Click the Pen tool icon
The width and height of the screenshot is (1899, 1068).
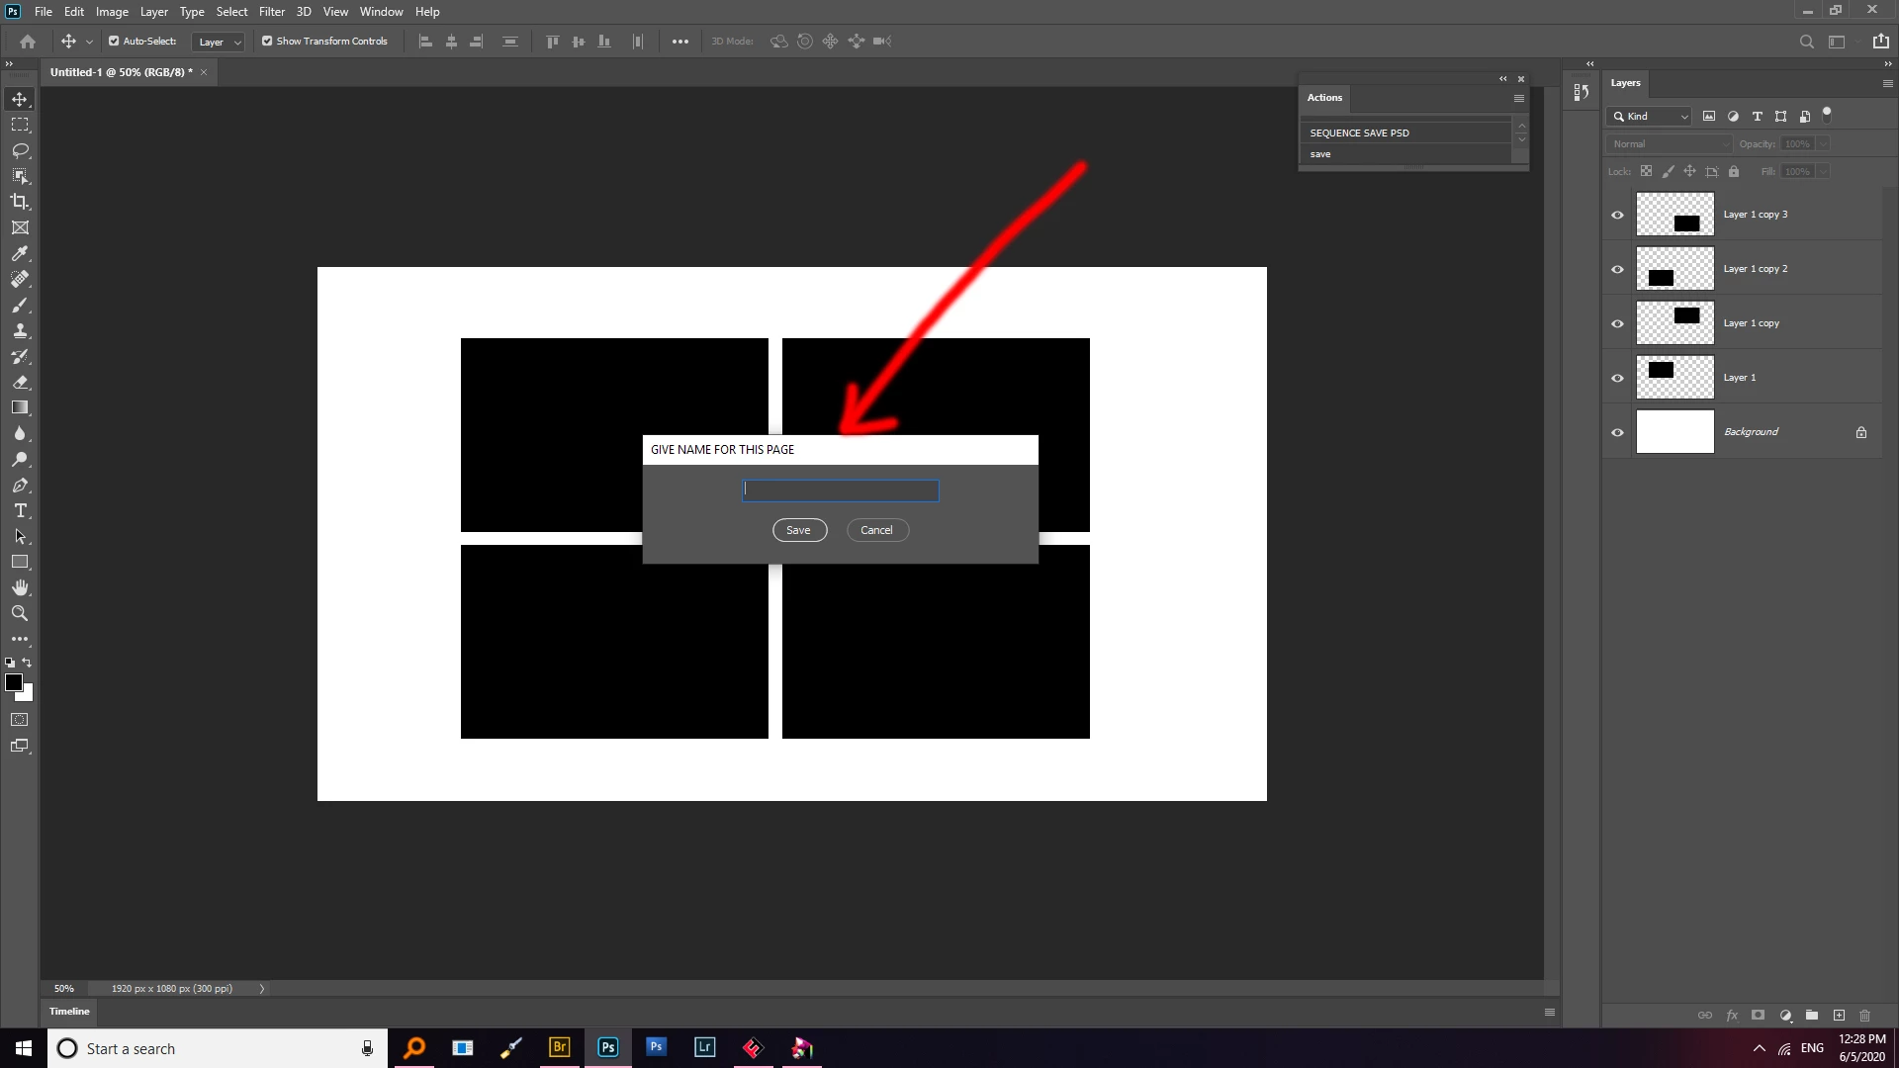20,485
